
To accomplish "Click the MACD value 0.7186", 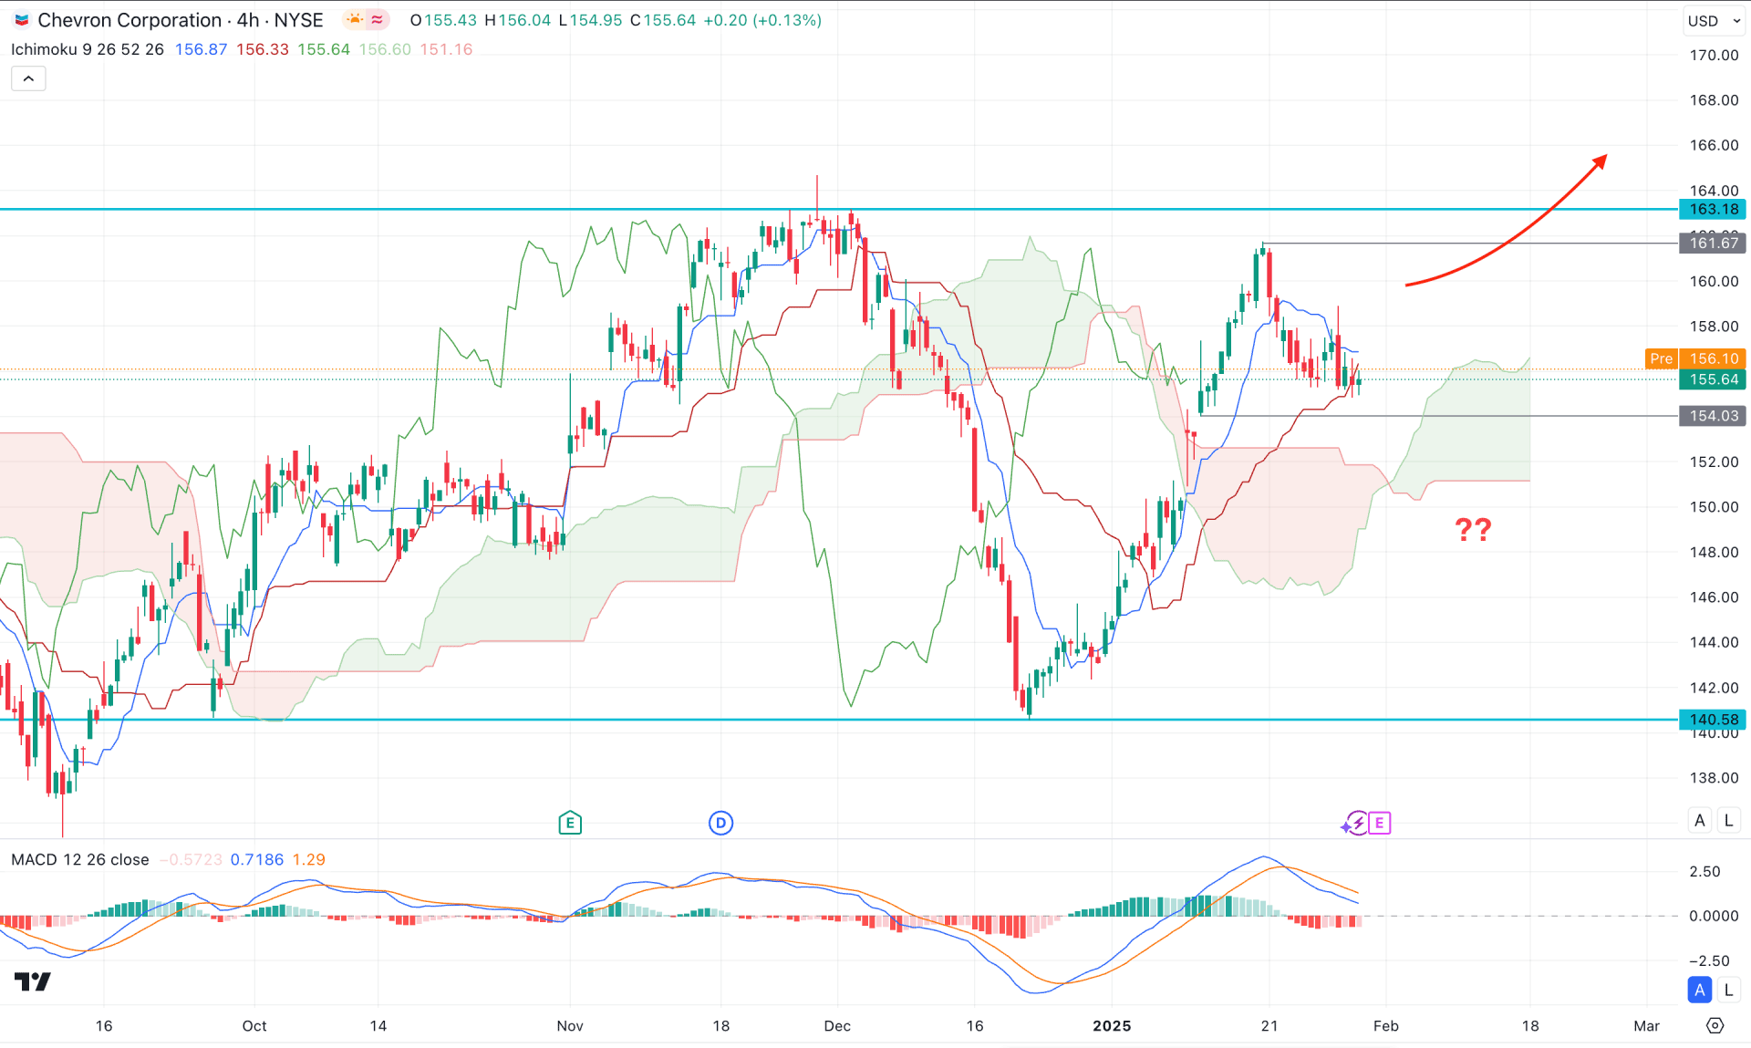I will 257,859.
